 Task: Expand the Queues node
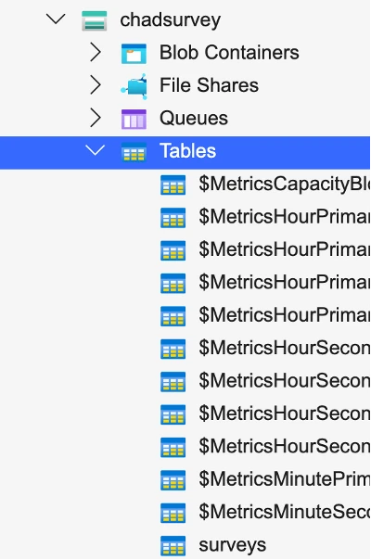tap(96, 118)
